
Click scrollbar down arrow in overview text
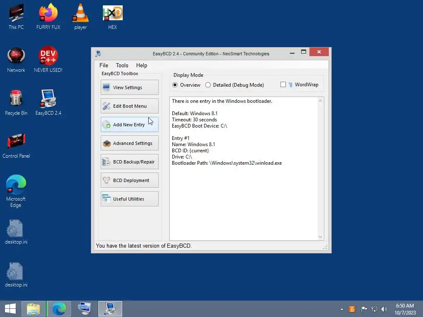tap(320, 237)
